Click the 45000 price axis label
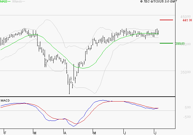Screen dimensions: 193x135 pos(186,17)
